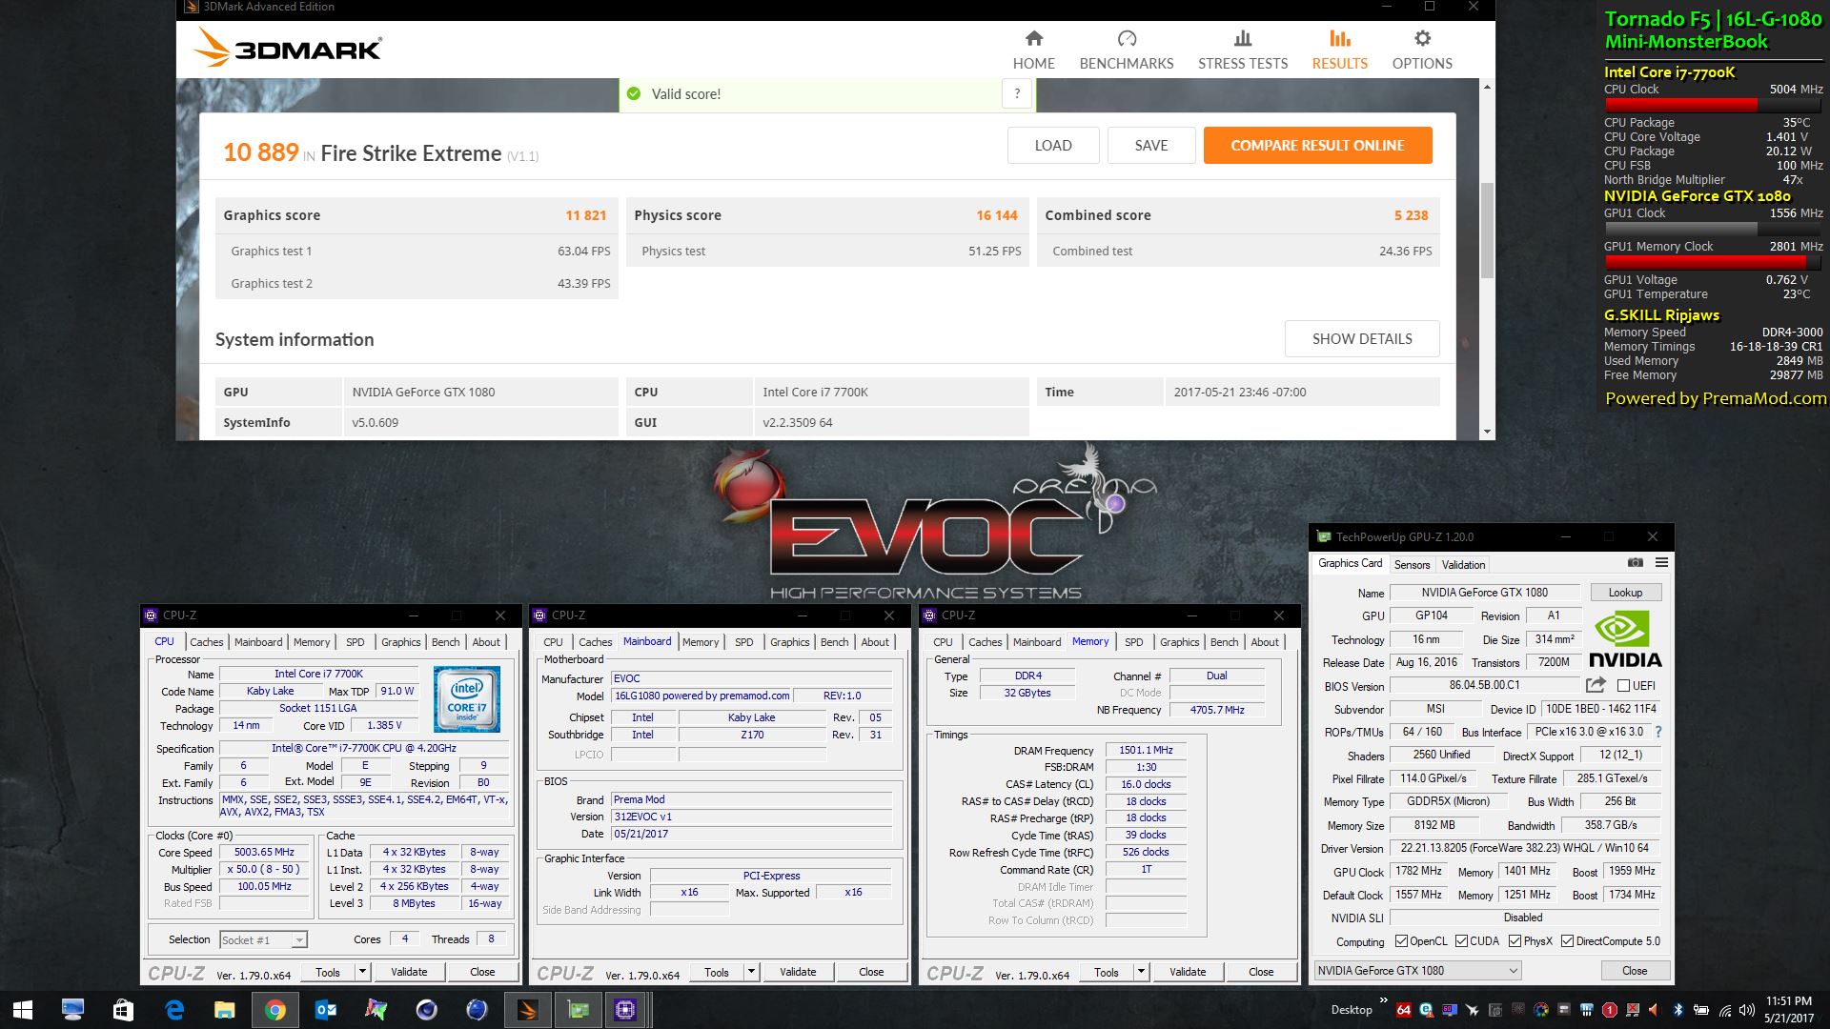Toggle the OpenCL computing checkbox
Viewport: 1830px width, 1029px height.
click(1401, 941)
